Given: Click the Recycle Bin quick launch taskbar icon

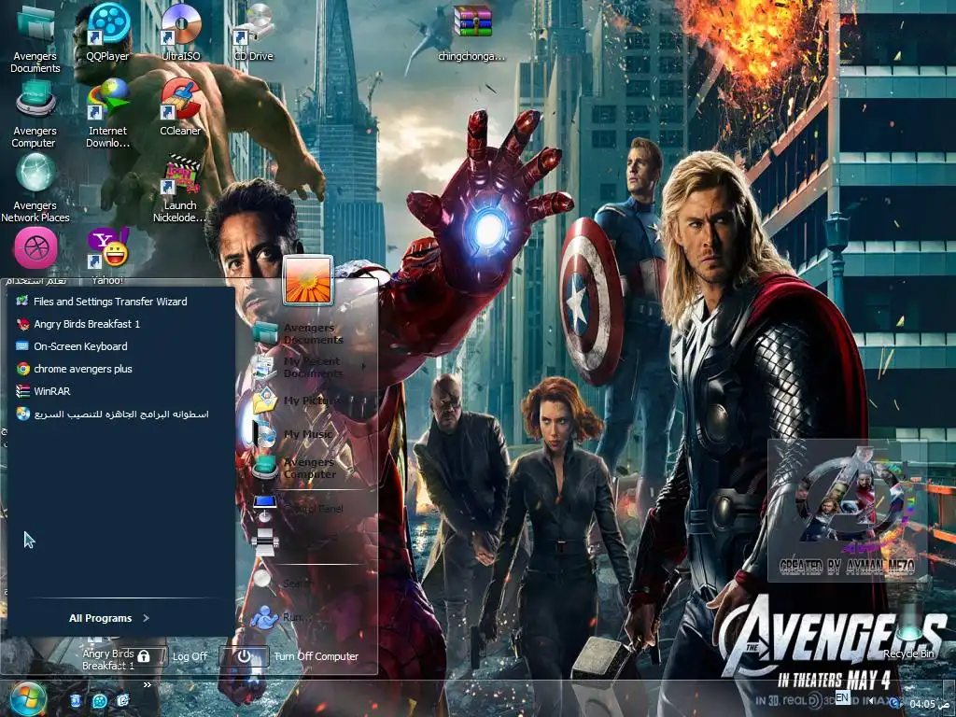Looking at the screenshot, I should click(76, 700).
